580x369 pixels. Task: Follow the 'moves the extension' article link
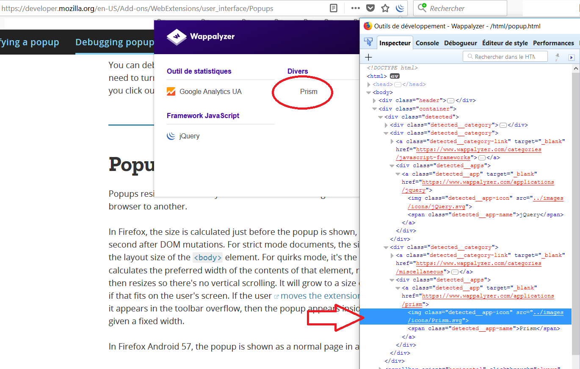click(x=320, y=296)
